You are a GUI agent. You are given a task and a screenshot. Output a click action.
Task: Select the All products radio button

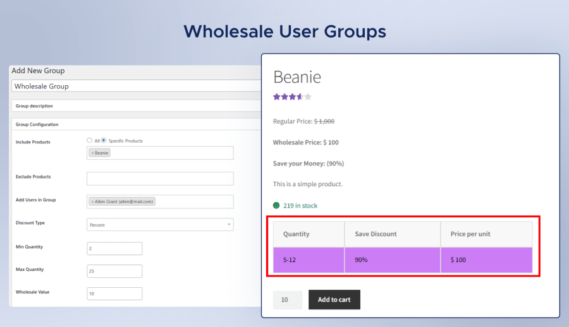[x=89, y=140]
